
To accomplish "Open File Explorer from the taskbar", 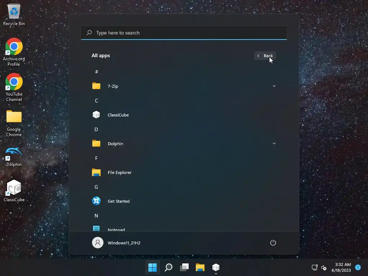I will pos(200,267).
